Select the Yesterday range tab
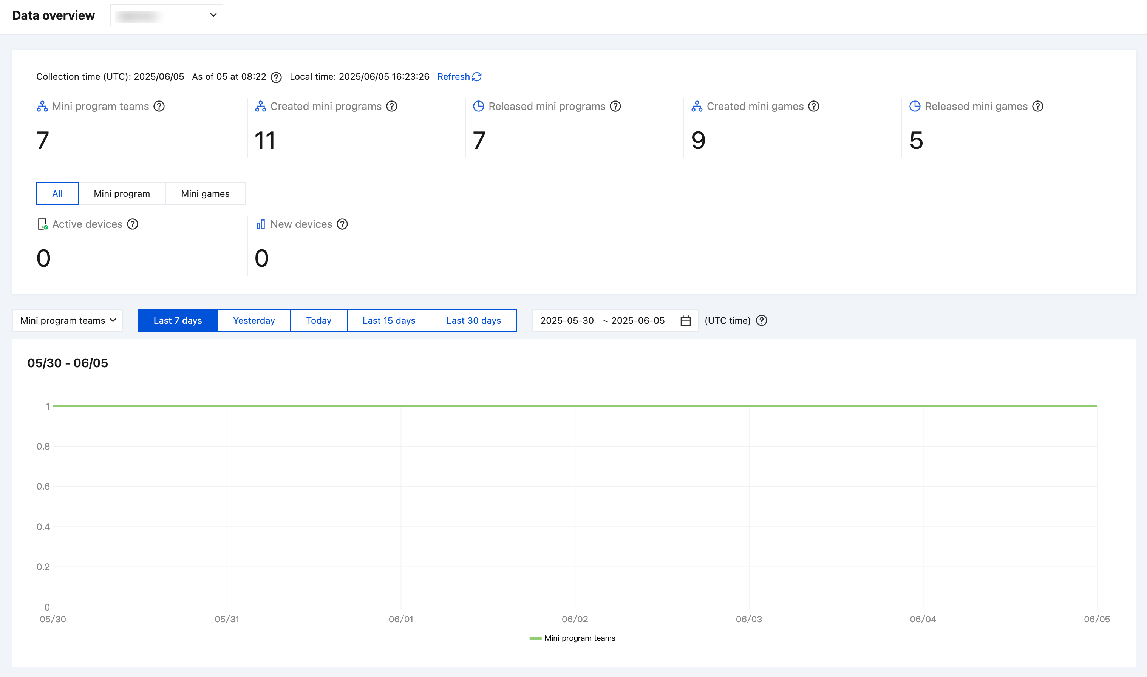The height and width of the screenshot is (677, 1147). [x=254, y=320]
